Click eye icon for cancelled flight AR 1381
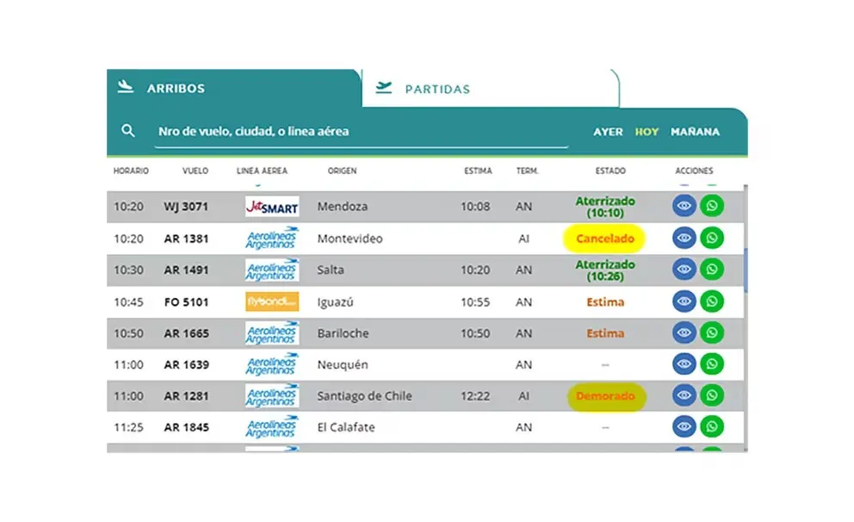 click(x=684, y=239)
